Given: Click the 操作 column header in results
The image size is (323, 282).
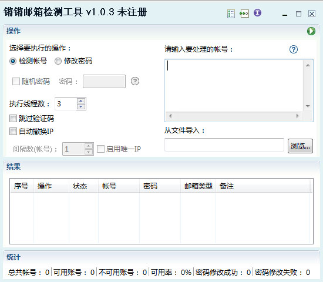Looking at the screenshot, I should [51, 186].
